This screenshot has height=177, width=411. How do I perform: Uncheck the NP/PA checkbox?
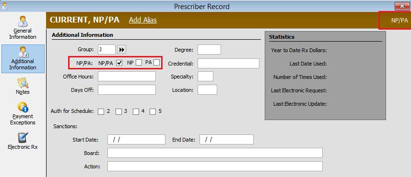click(119, 63)
